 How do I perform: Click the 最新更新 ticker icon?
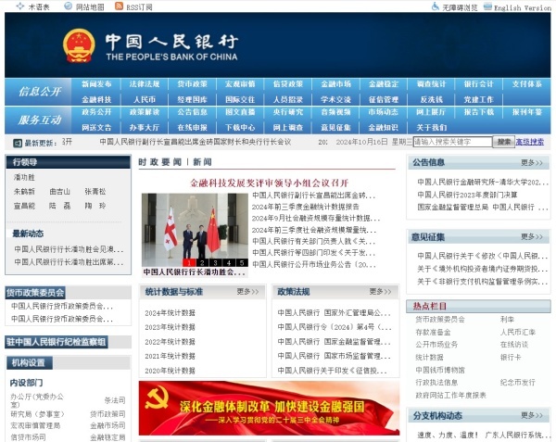pyautogui.click(x=18, y=144)
